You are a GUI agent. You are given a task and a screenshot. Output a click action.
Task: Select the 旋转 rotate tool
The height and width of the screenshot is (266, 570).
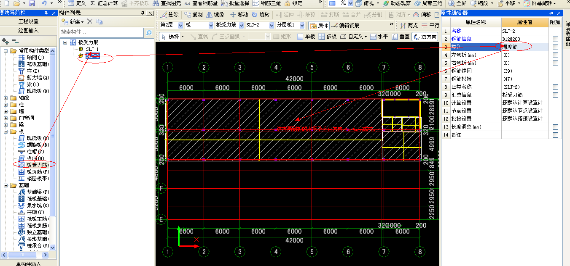261,14
